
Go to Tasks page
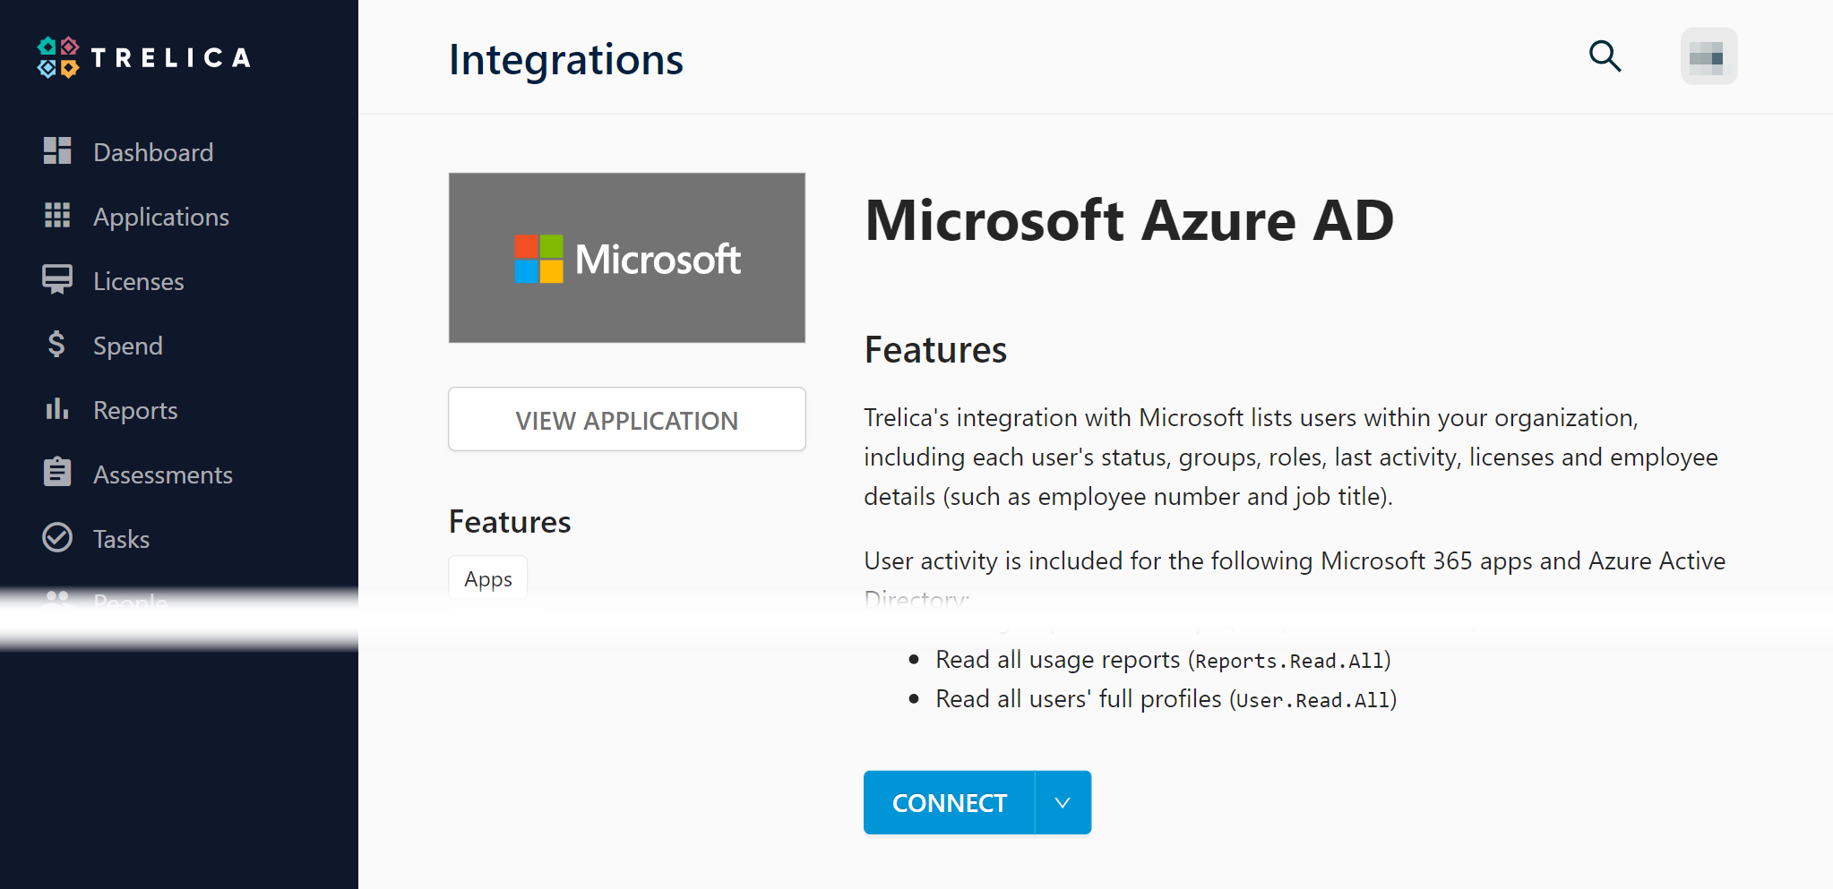122,539
